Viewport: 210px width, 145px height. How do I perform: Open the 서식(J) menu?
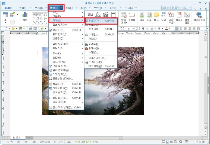69,8
